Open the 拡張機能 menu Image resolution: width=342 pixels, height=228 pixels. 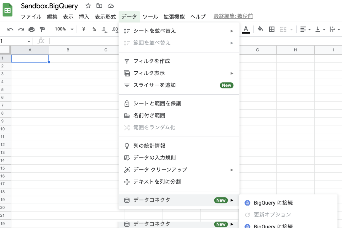pos(174,16)
